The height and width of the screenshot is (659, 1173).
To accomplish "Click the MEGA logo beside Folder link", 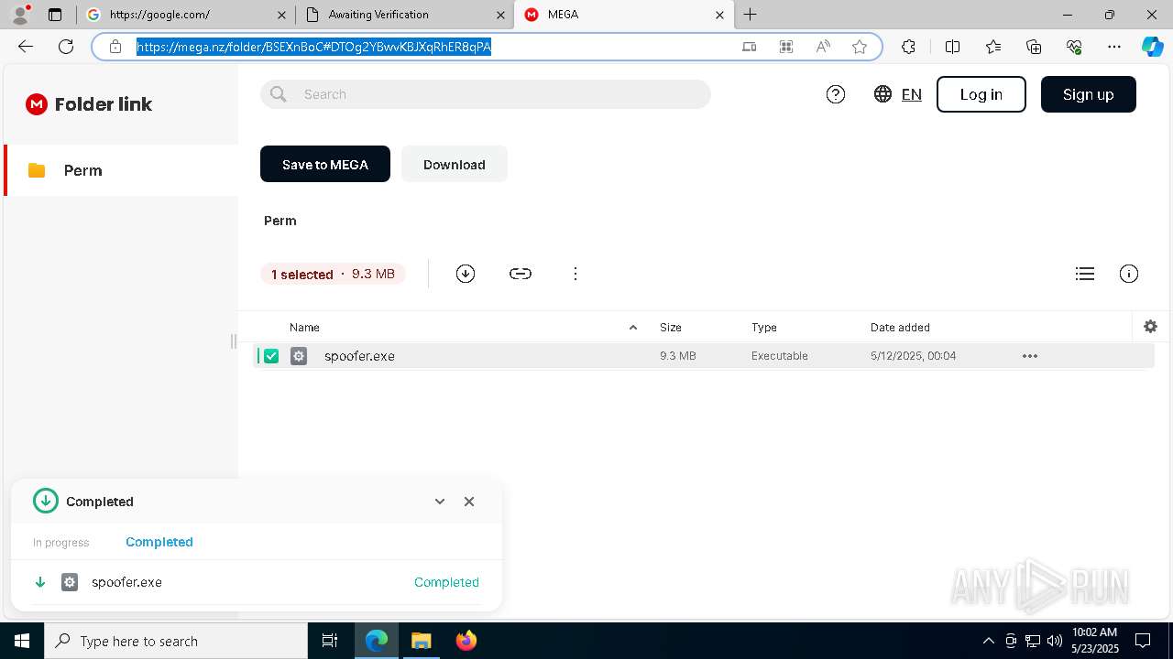I will tap(37, 104).
